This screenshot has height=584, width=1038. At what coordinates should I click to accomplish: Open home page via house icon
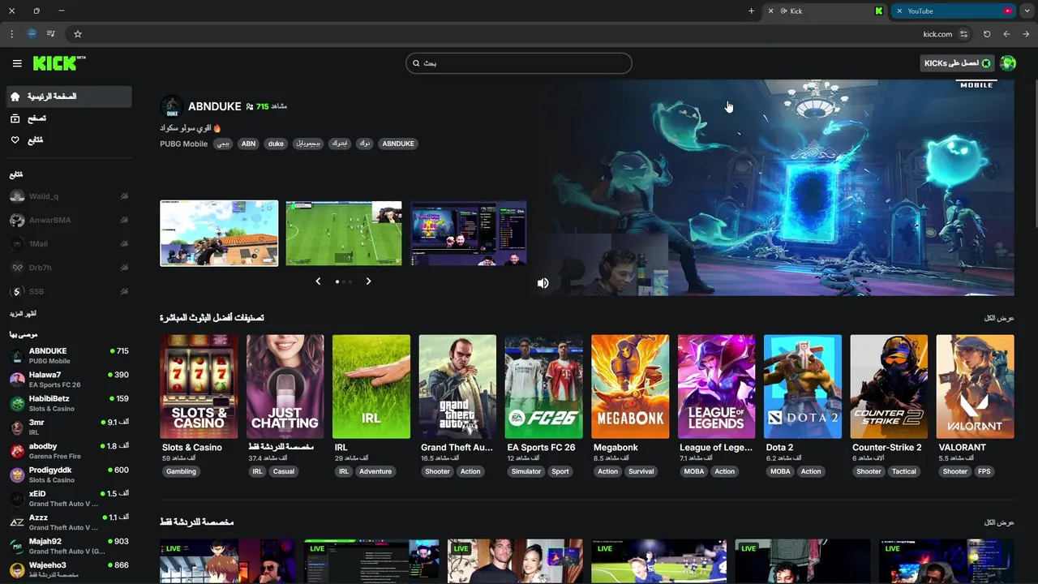click(x=15, y=97)
